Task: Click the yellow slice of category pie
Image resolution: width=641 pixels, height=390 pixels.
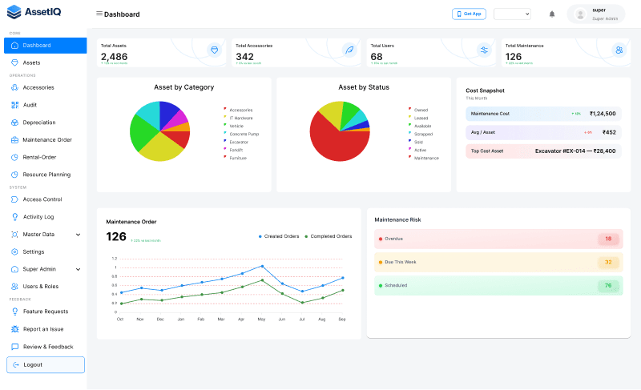Action: coord(160,148)
